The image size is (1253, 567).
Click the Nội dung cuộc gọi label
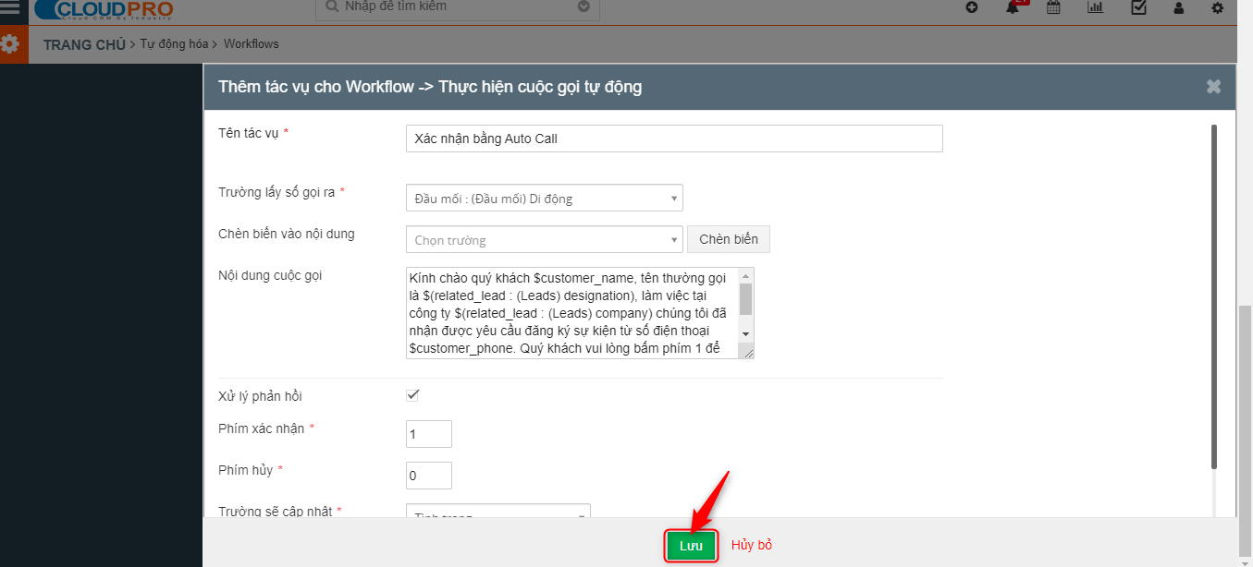(x=270, y=275)
